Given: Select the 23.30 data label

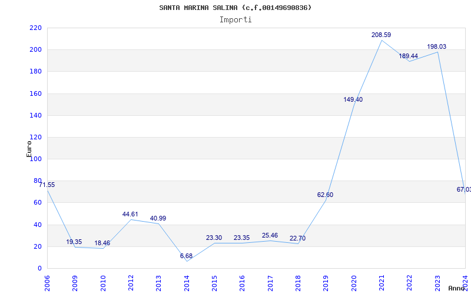Looking at the screenshot, I should pos(214,238).
